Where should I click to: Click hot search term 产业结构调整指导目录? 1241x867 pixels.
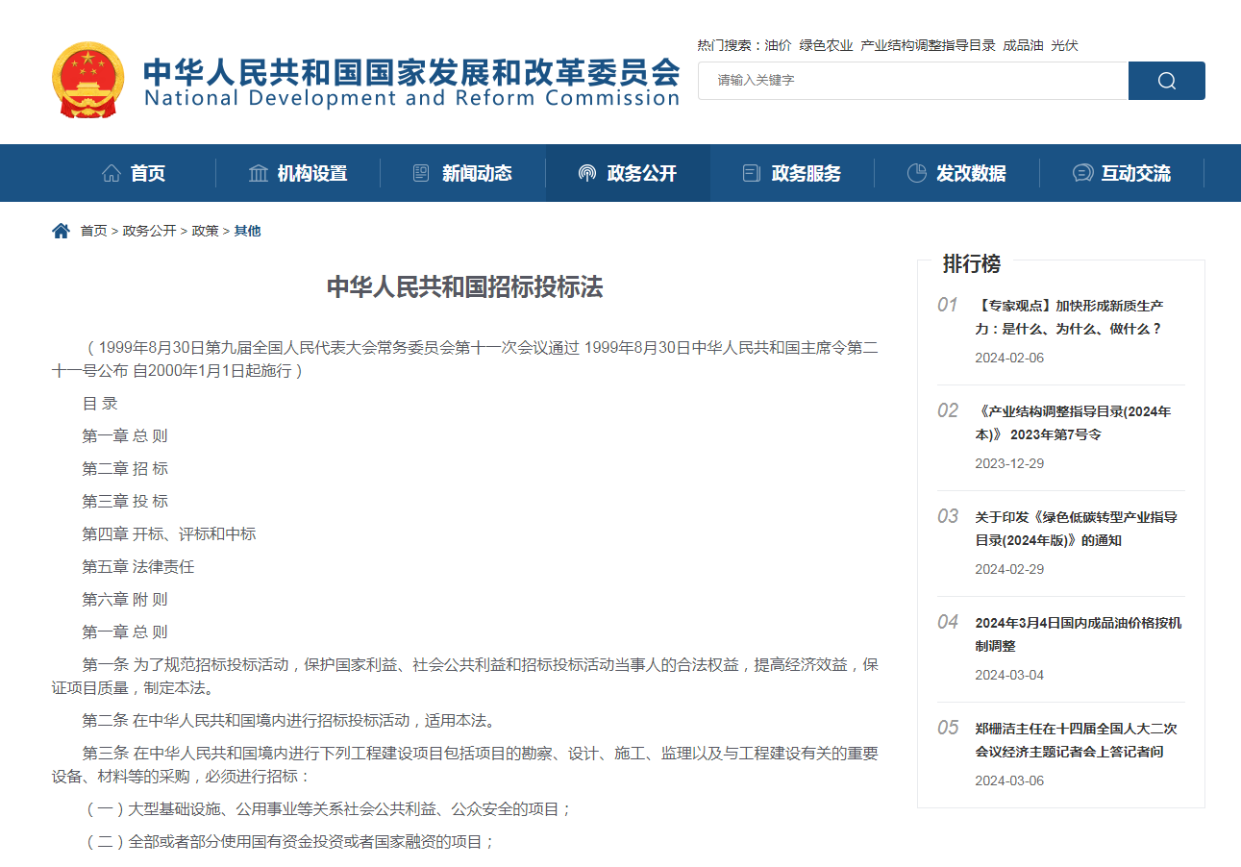click(928, 45)
